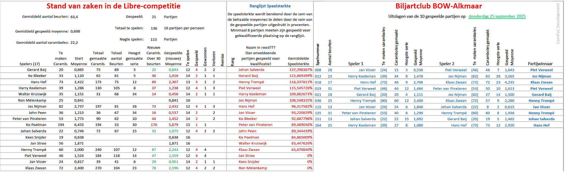Select Ko Poelman's 176 caramboles over 30 beurten
The height and width of the screenshot is (178, 568).
[x=154, y=125]
